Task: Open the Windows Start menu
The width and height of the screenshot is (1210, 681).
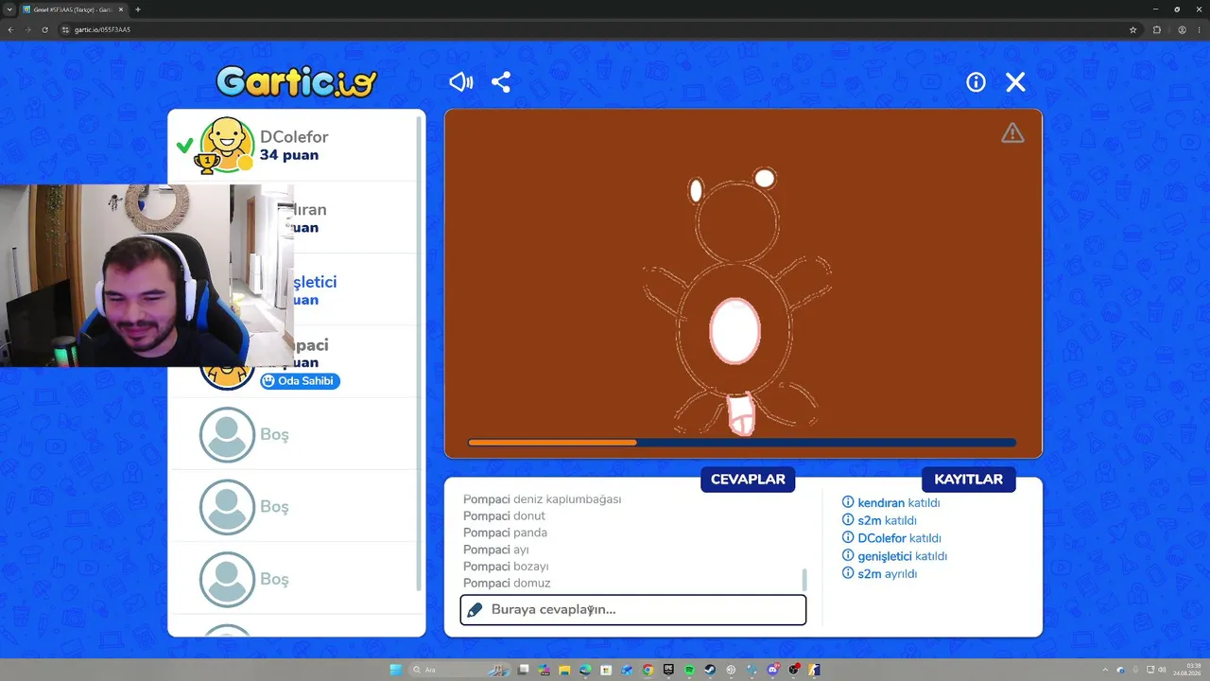Action: click(396, 670)
